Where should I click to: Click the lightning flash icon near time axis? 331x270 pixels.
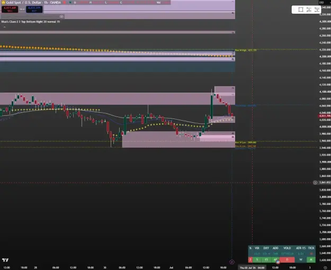click(x=232, y=262)
